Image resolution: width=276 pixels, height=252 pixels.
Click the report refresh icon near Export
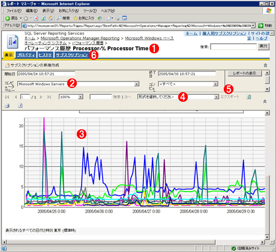click(x=249, y=97)
